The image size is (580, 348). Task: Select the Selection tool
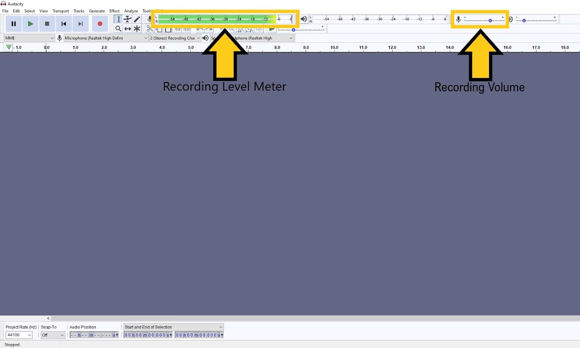(x=119, y=19)
